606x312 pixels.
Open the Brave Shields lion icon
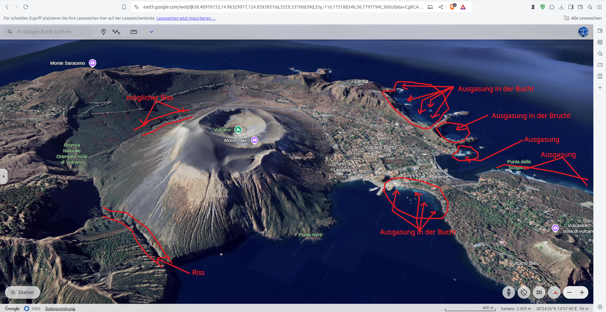[453, 7]
